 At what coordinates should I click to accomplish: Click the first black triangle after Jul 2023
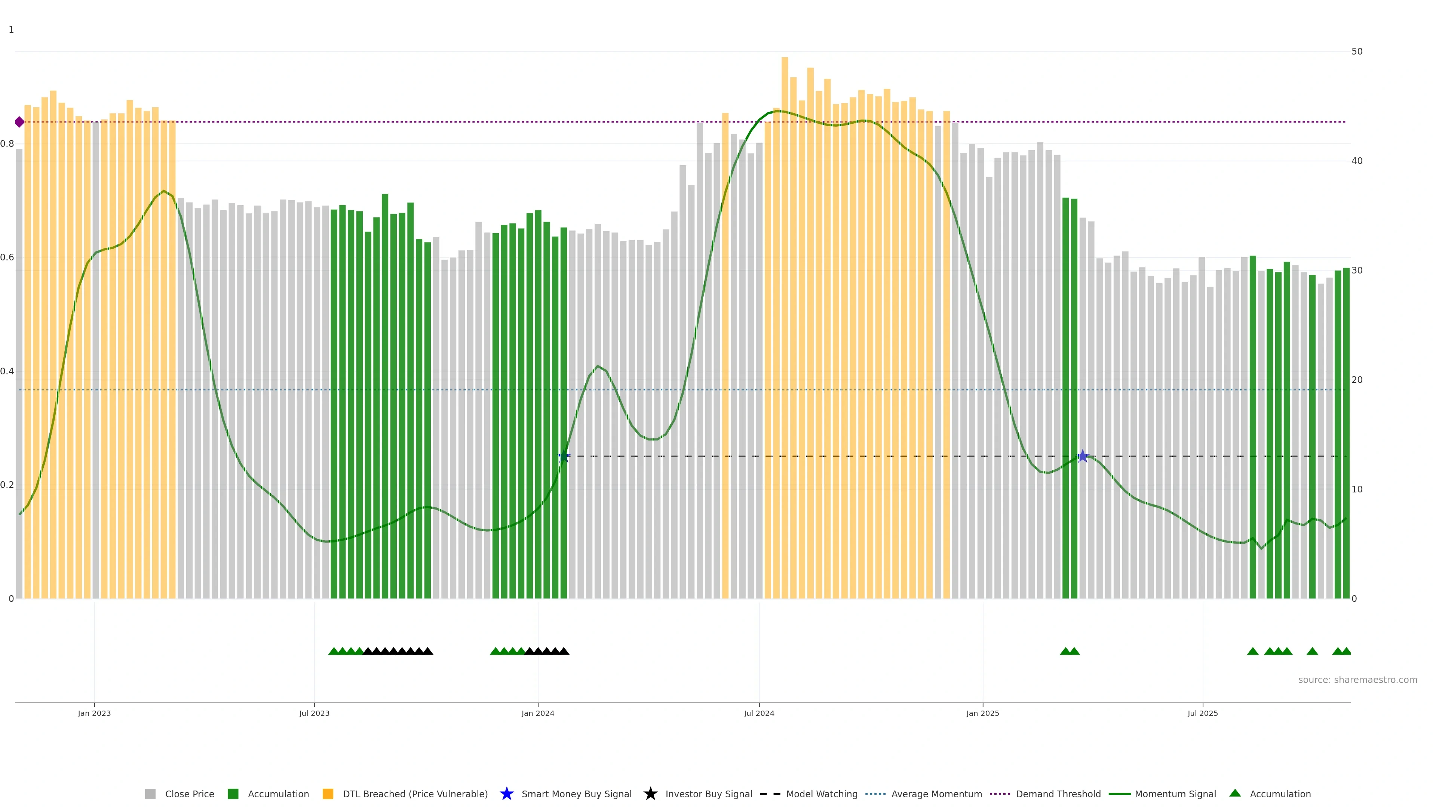(368, 651)
